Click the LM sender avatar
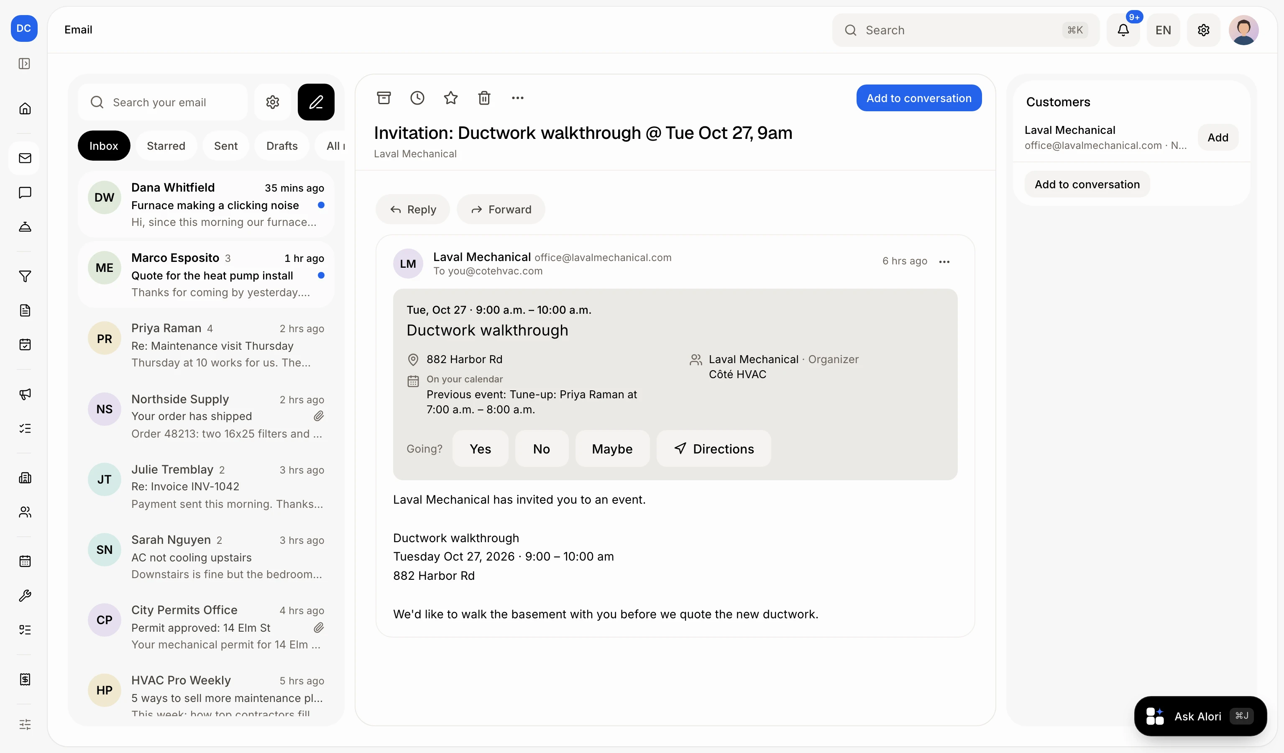The image size is (1284, 753). [x=408, y=264]
